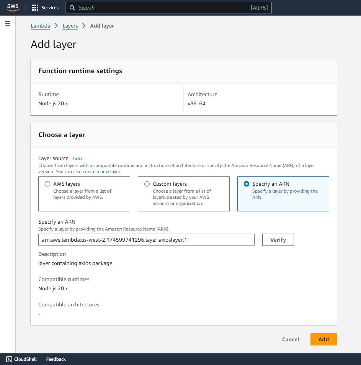Click the Node.js 20.x runtime value
361x365 pixels.
pyautogui.click(x=53, y=103)
